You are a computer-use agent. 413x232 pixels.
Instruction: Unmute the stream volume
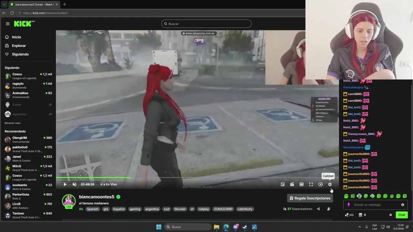pos(75,184)
